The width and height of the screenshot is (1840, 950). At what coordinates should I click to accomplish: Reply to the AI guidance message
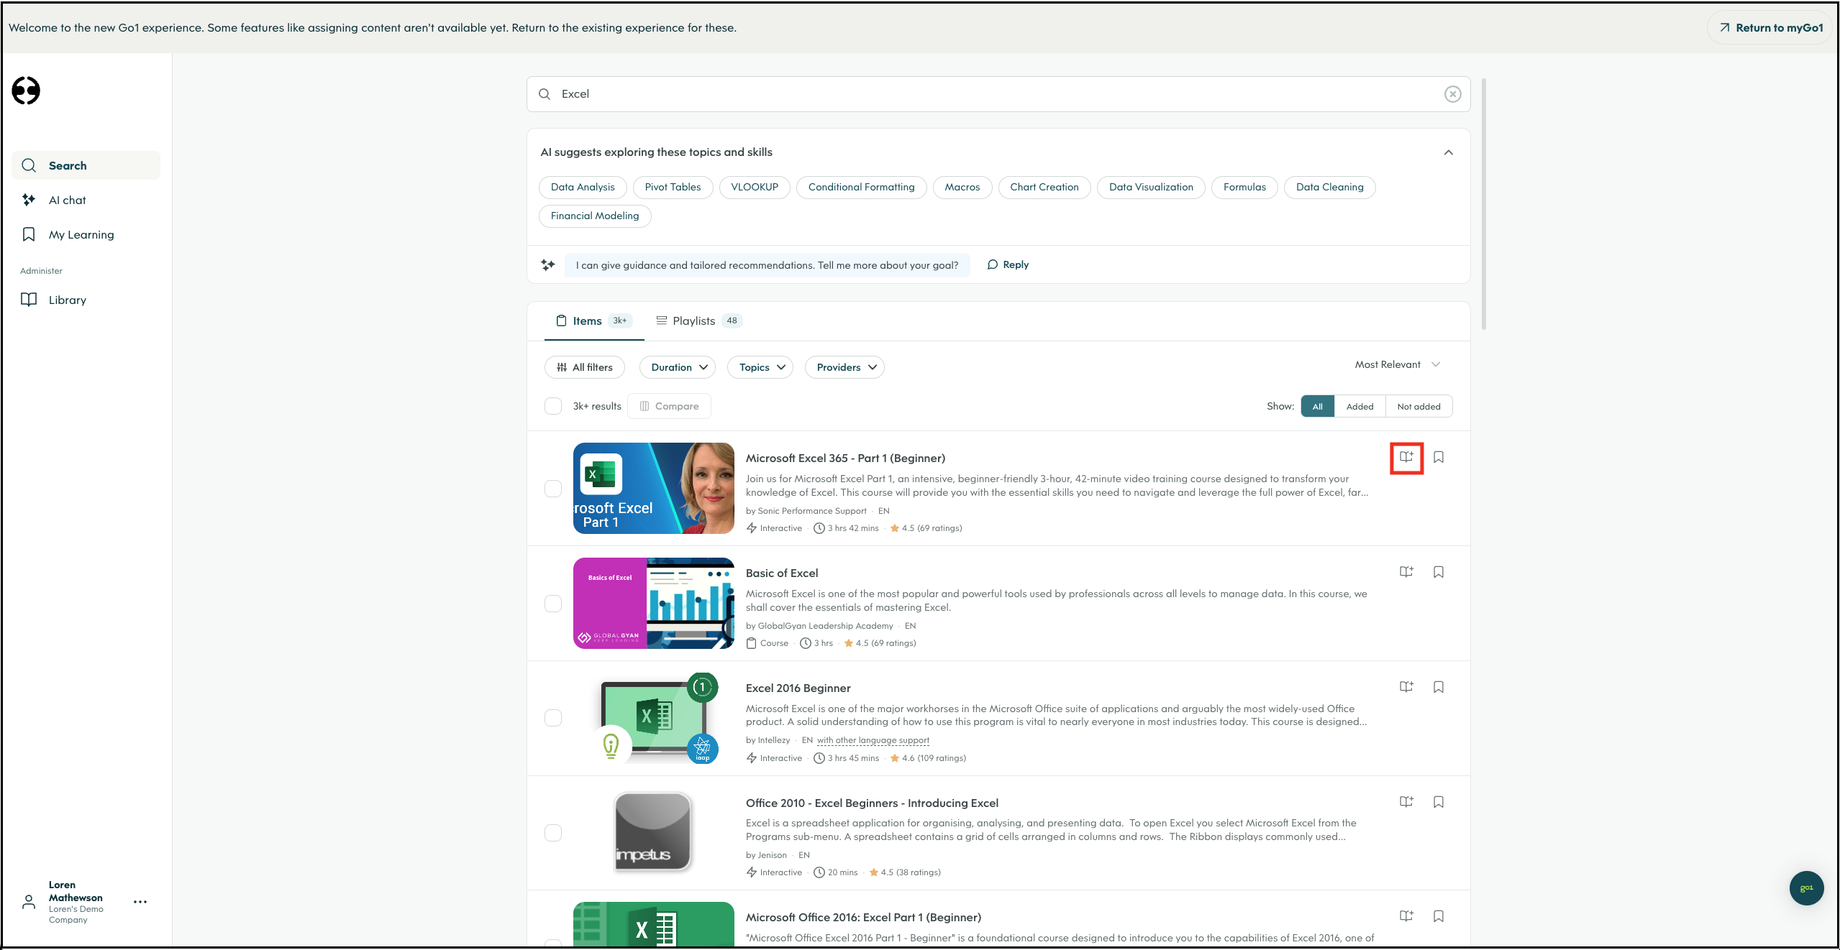point(1008,264)
